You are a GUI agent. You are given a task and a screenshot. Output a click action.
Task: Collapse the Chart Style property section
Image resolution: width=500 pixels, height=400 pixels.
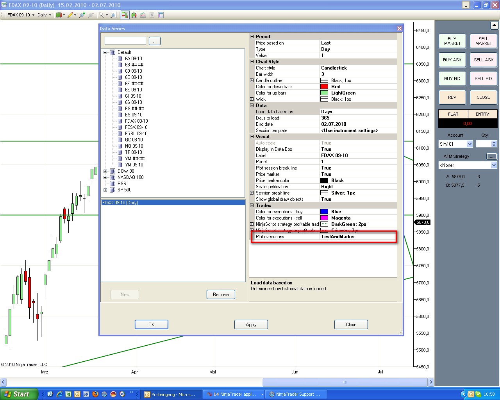(252, 62)
